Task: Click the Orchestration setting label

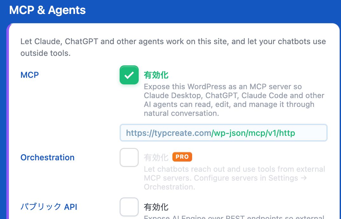Action: [47, 157]
